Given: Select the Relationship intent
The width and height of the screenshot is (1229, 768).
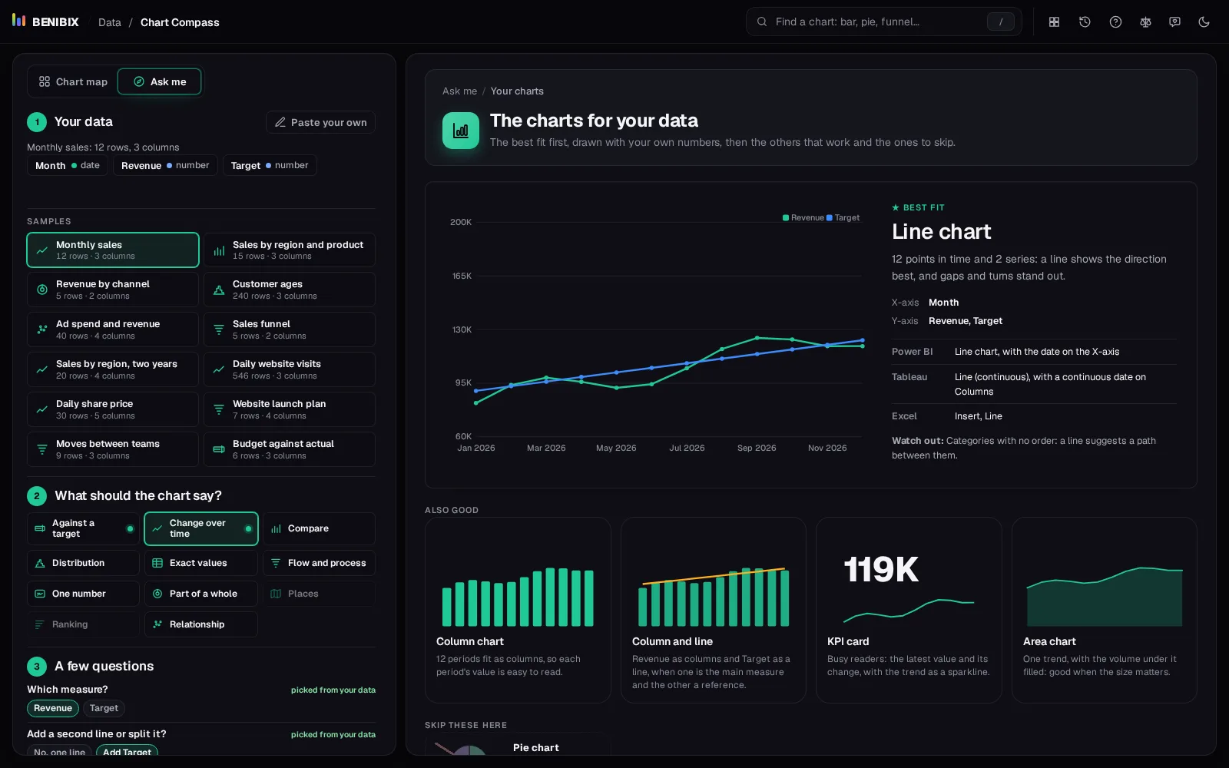Looking at the screenshot, I should 201,624.
